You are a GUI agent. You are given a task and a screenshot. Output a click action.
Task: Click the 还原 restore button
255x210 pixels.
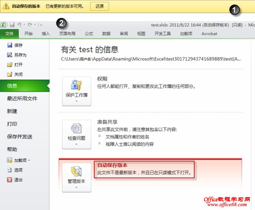point(99,6)
